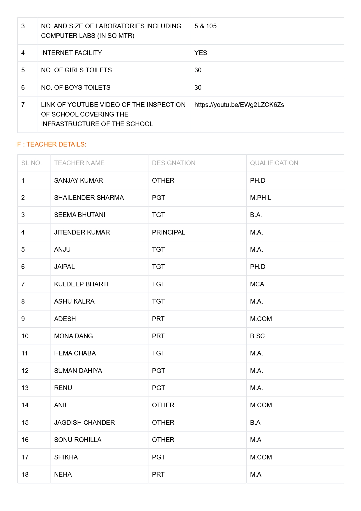Select the DESIGNATION column header
Image resolution: width=361 pixels, height=511 pixels.
[174, 163]
